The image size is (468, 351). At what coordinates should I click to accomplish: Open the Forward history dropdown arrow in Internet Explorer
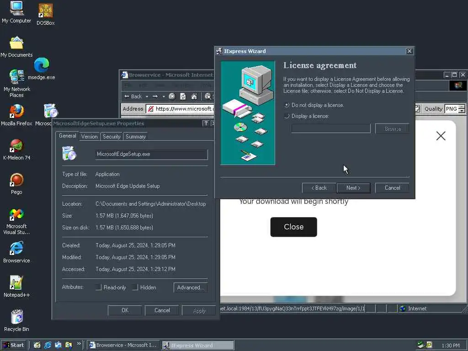click(x=164, y=97)
